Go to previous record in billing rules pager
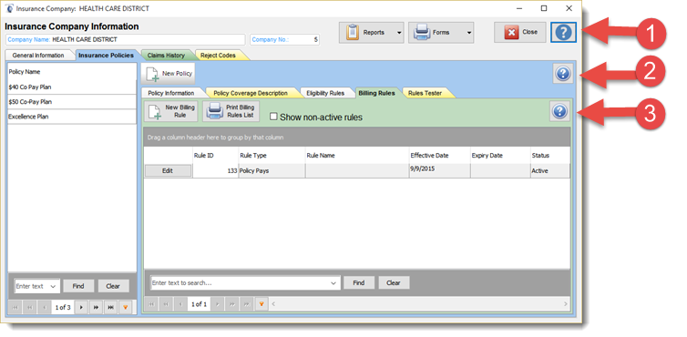The width and height of the screenshot is (687, 337). coord(180,303)
